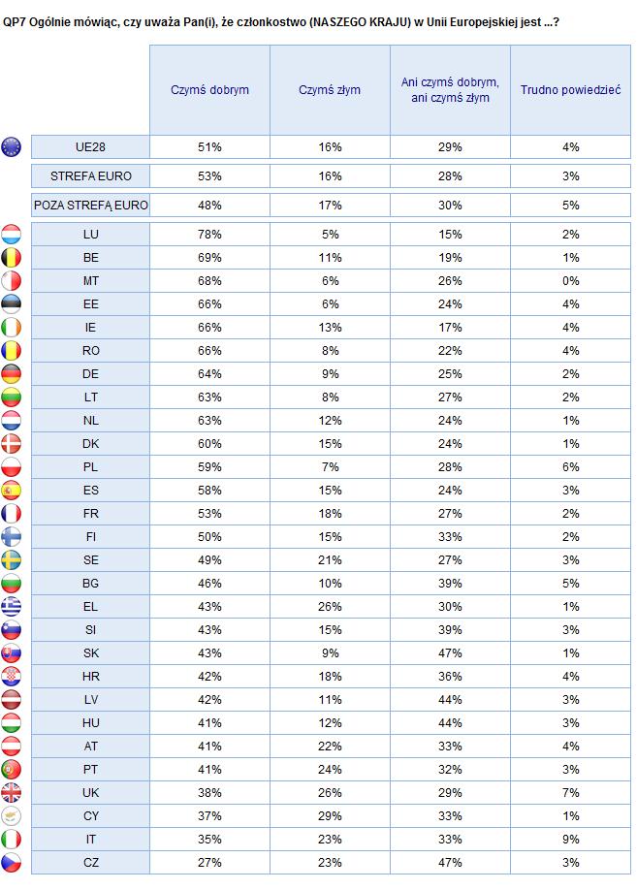Image resolution: width=637 pixels, height=890 pixels.
Task: Click the 'Trudno powiedzieć' column header
Action: coord(570,90)
